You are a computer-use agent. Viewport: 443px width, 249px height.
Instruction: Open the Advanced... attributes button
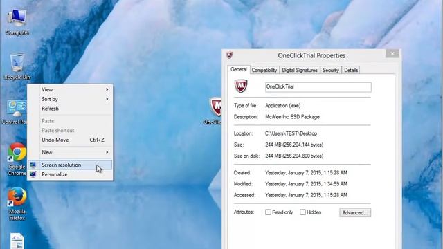pyautogui.click(x=355, y=212)
